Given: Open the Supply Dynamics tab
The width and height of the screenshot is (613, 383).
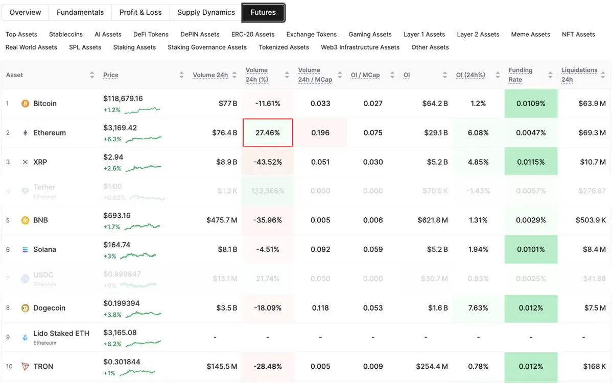Looking at the screenshot, I should [x=206, y=12].
